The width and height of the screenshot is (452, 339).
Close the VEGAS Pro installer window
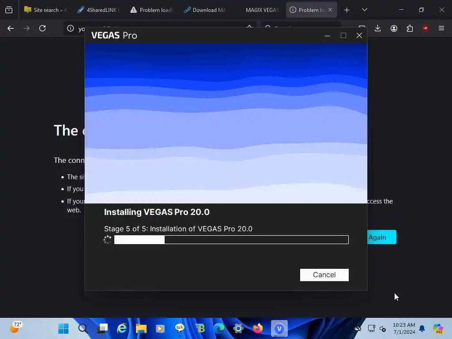[359, 35]
